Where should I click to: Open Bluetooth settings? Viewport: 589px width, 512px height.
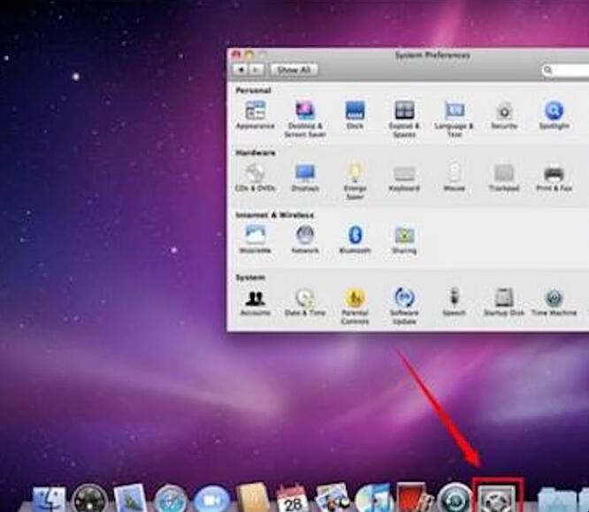[355, 236]
